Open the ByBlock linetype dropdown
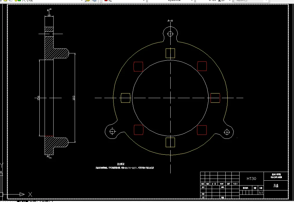Screen dimensions: 294x202 coord(171,1)
